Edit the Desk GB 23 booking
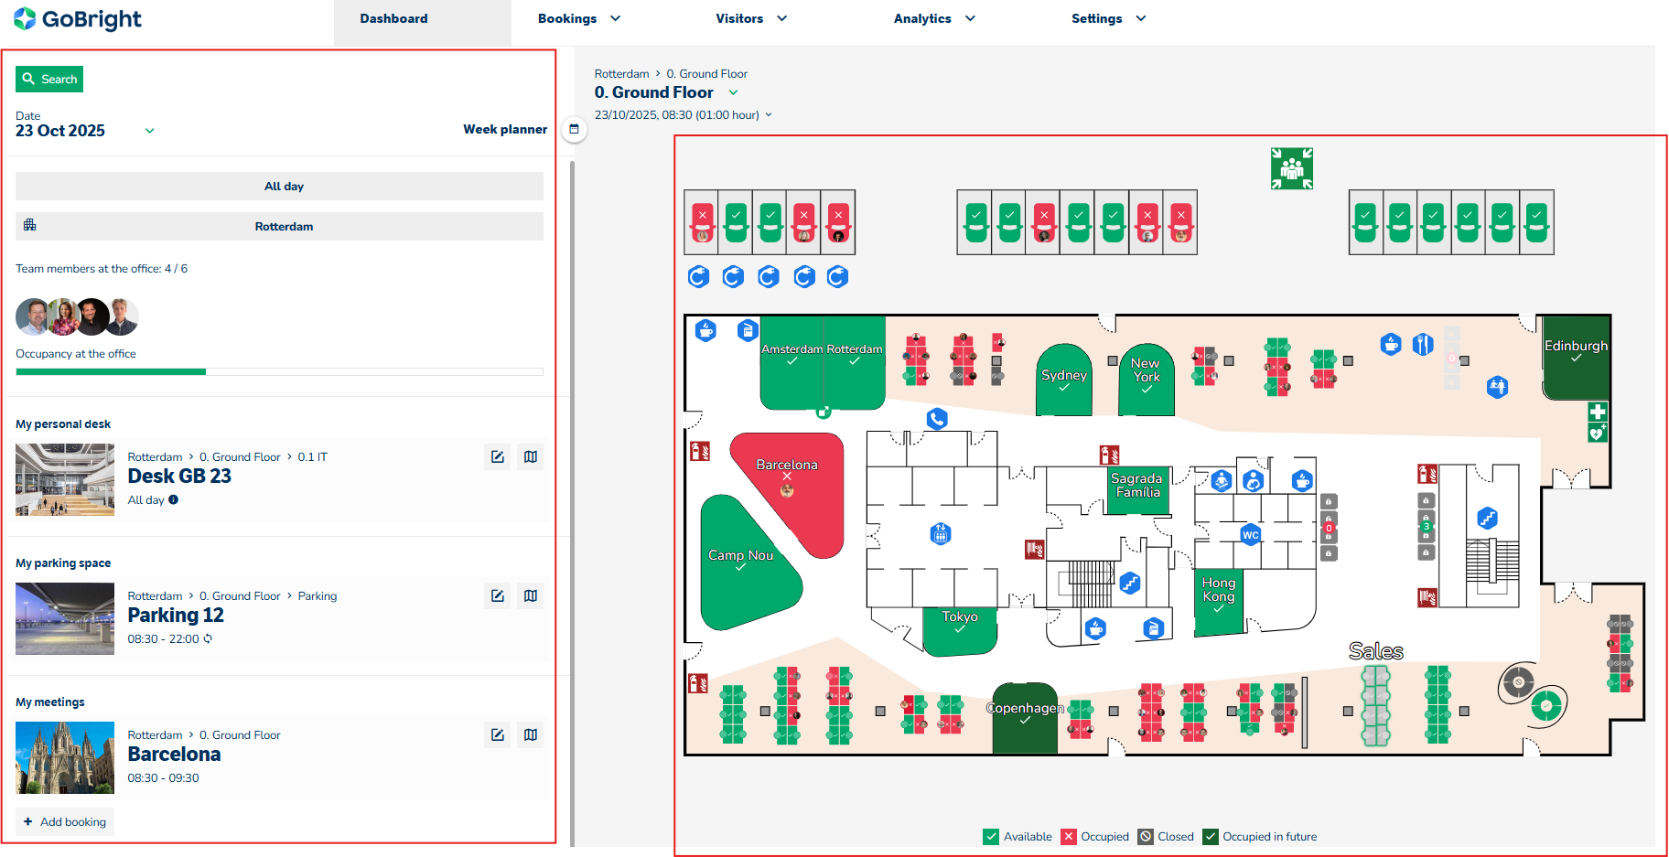1669x857 pixels. (498, 456)
